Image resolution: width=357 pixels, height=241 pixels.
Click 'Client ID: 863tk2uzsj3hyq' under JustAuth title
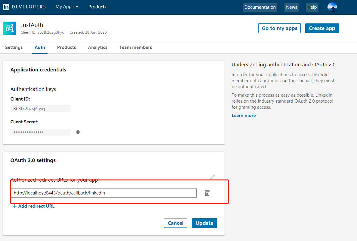[x=42, y=32]
